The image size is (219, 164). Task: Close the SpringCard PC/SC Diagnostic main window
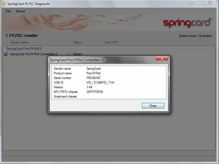[x=210, y=3]
